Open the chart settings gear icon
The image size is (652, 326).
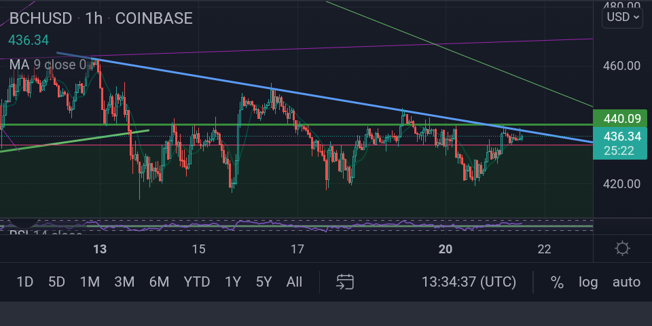coord(622,249)
